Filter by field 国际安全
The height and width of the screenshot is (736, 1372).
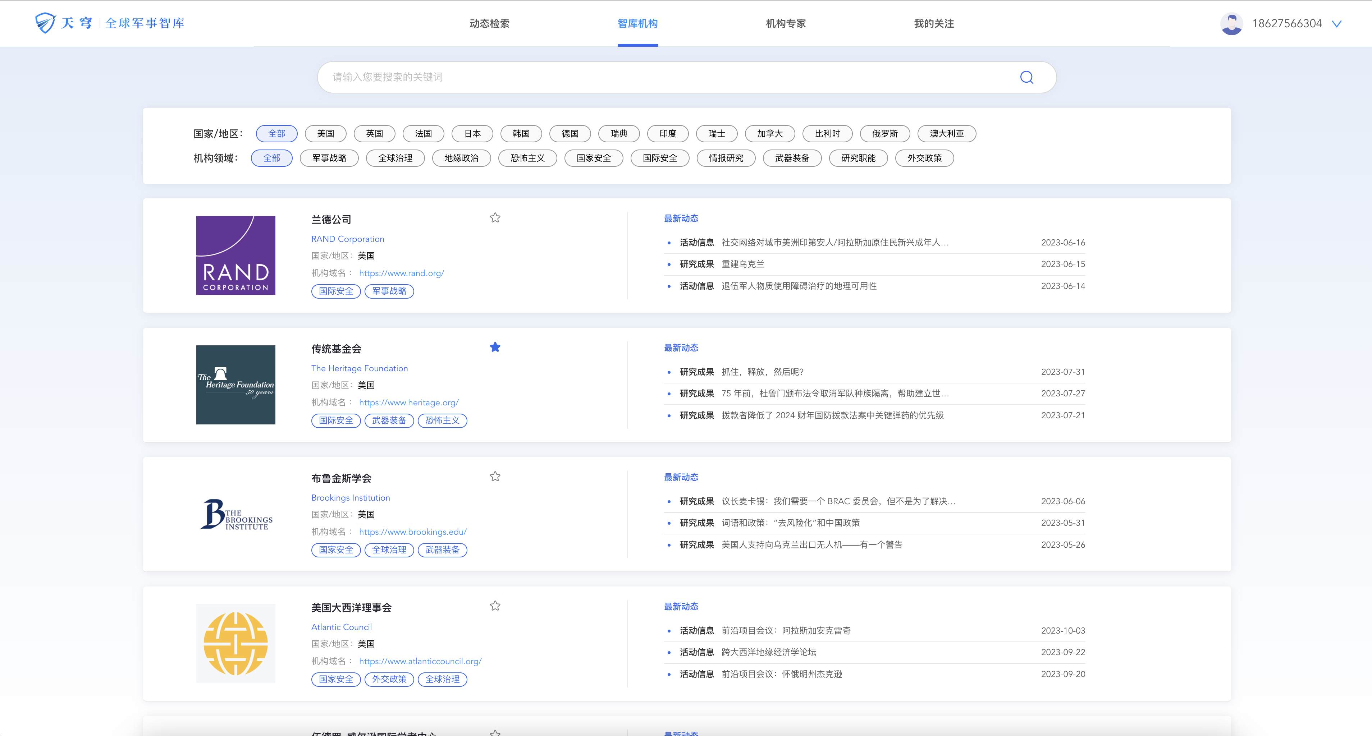[x=660, y=158]
